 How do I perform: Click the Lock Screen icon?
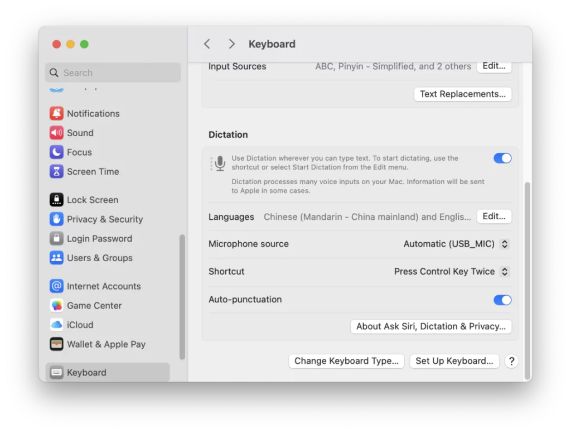pos(56,200)
